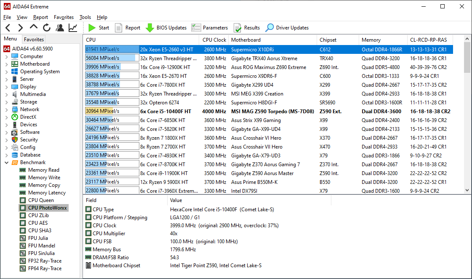
Task: Show benchmark Results from toolbar
Action: pos(247,28)
